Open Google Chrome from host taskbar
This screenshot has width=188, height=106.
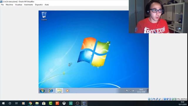30,103
